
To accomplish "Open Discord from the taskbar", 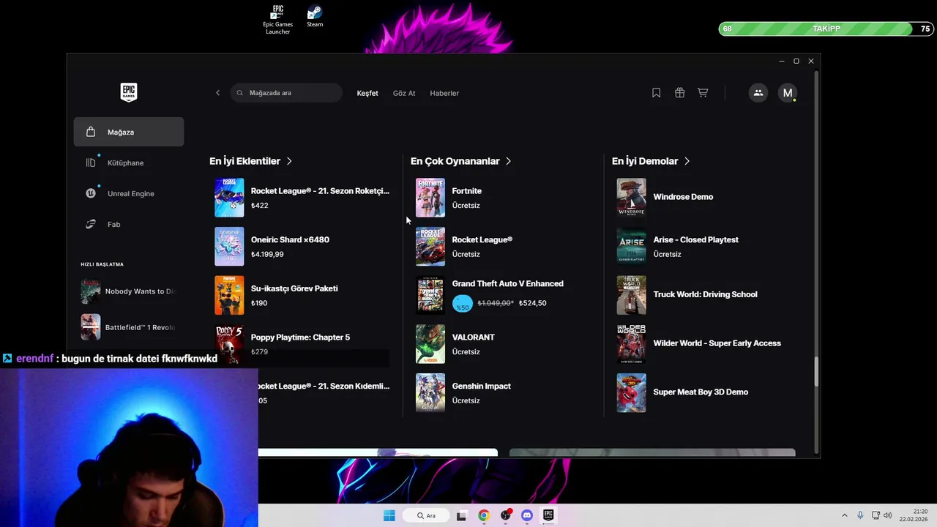I will [x=527, y=515].
